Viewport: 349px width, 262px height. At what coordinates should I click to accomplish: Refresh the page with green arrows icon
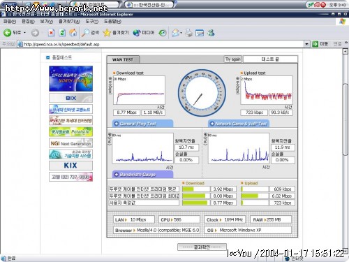click(x=62, y=33)
